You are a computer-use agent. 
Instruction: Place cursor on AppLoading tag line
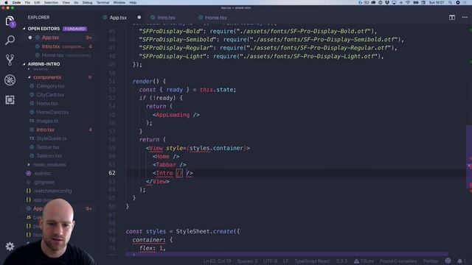coord(176,115)
